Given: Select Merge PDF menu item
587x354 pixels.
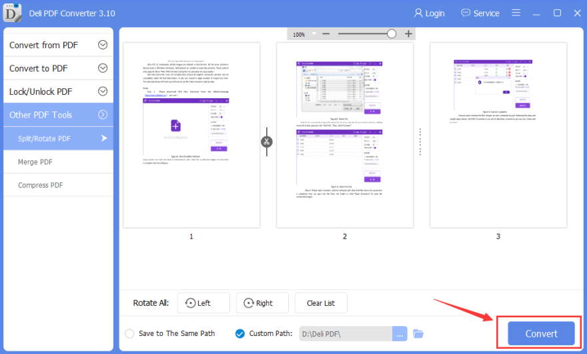Looking at the screenshot, I should click(59, 162).
